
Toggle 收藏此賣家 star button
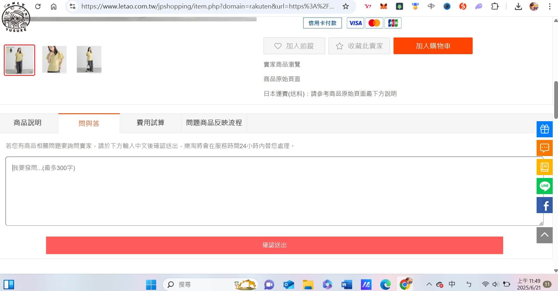coord(359,46)
